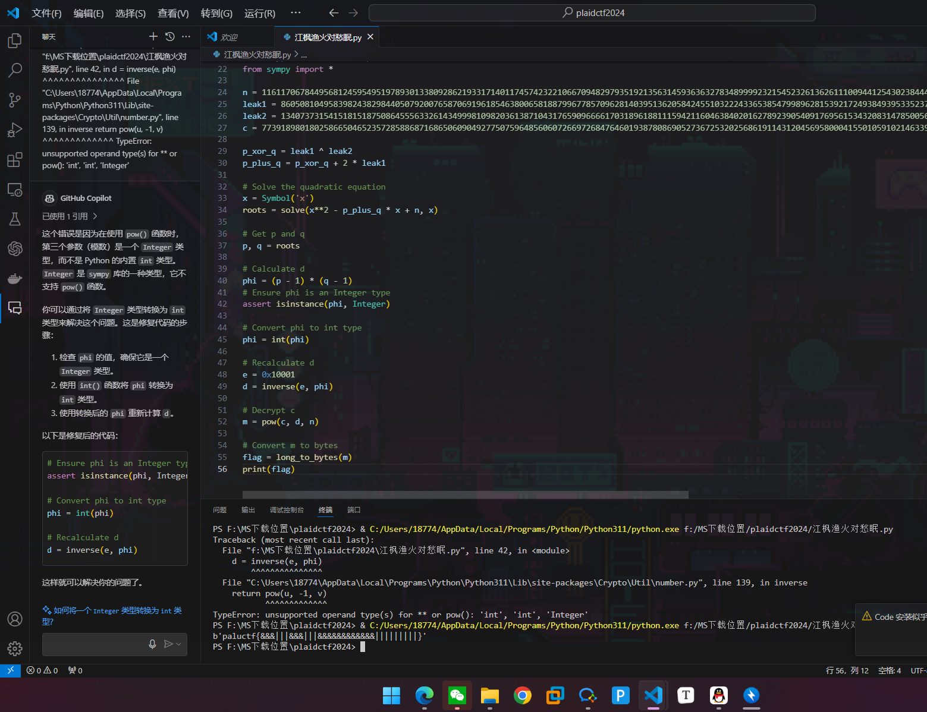Go forward with navigation arrow
The image size is (927, 712).
pyautogui.click(x=353, y=12)
